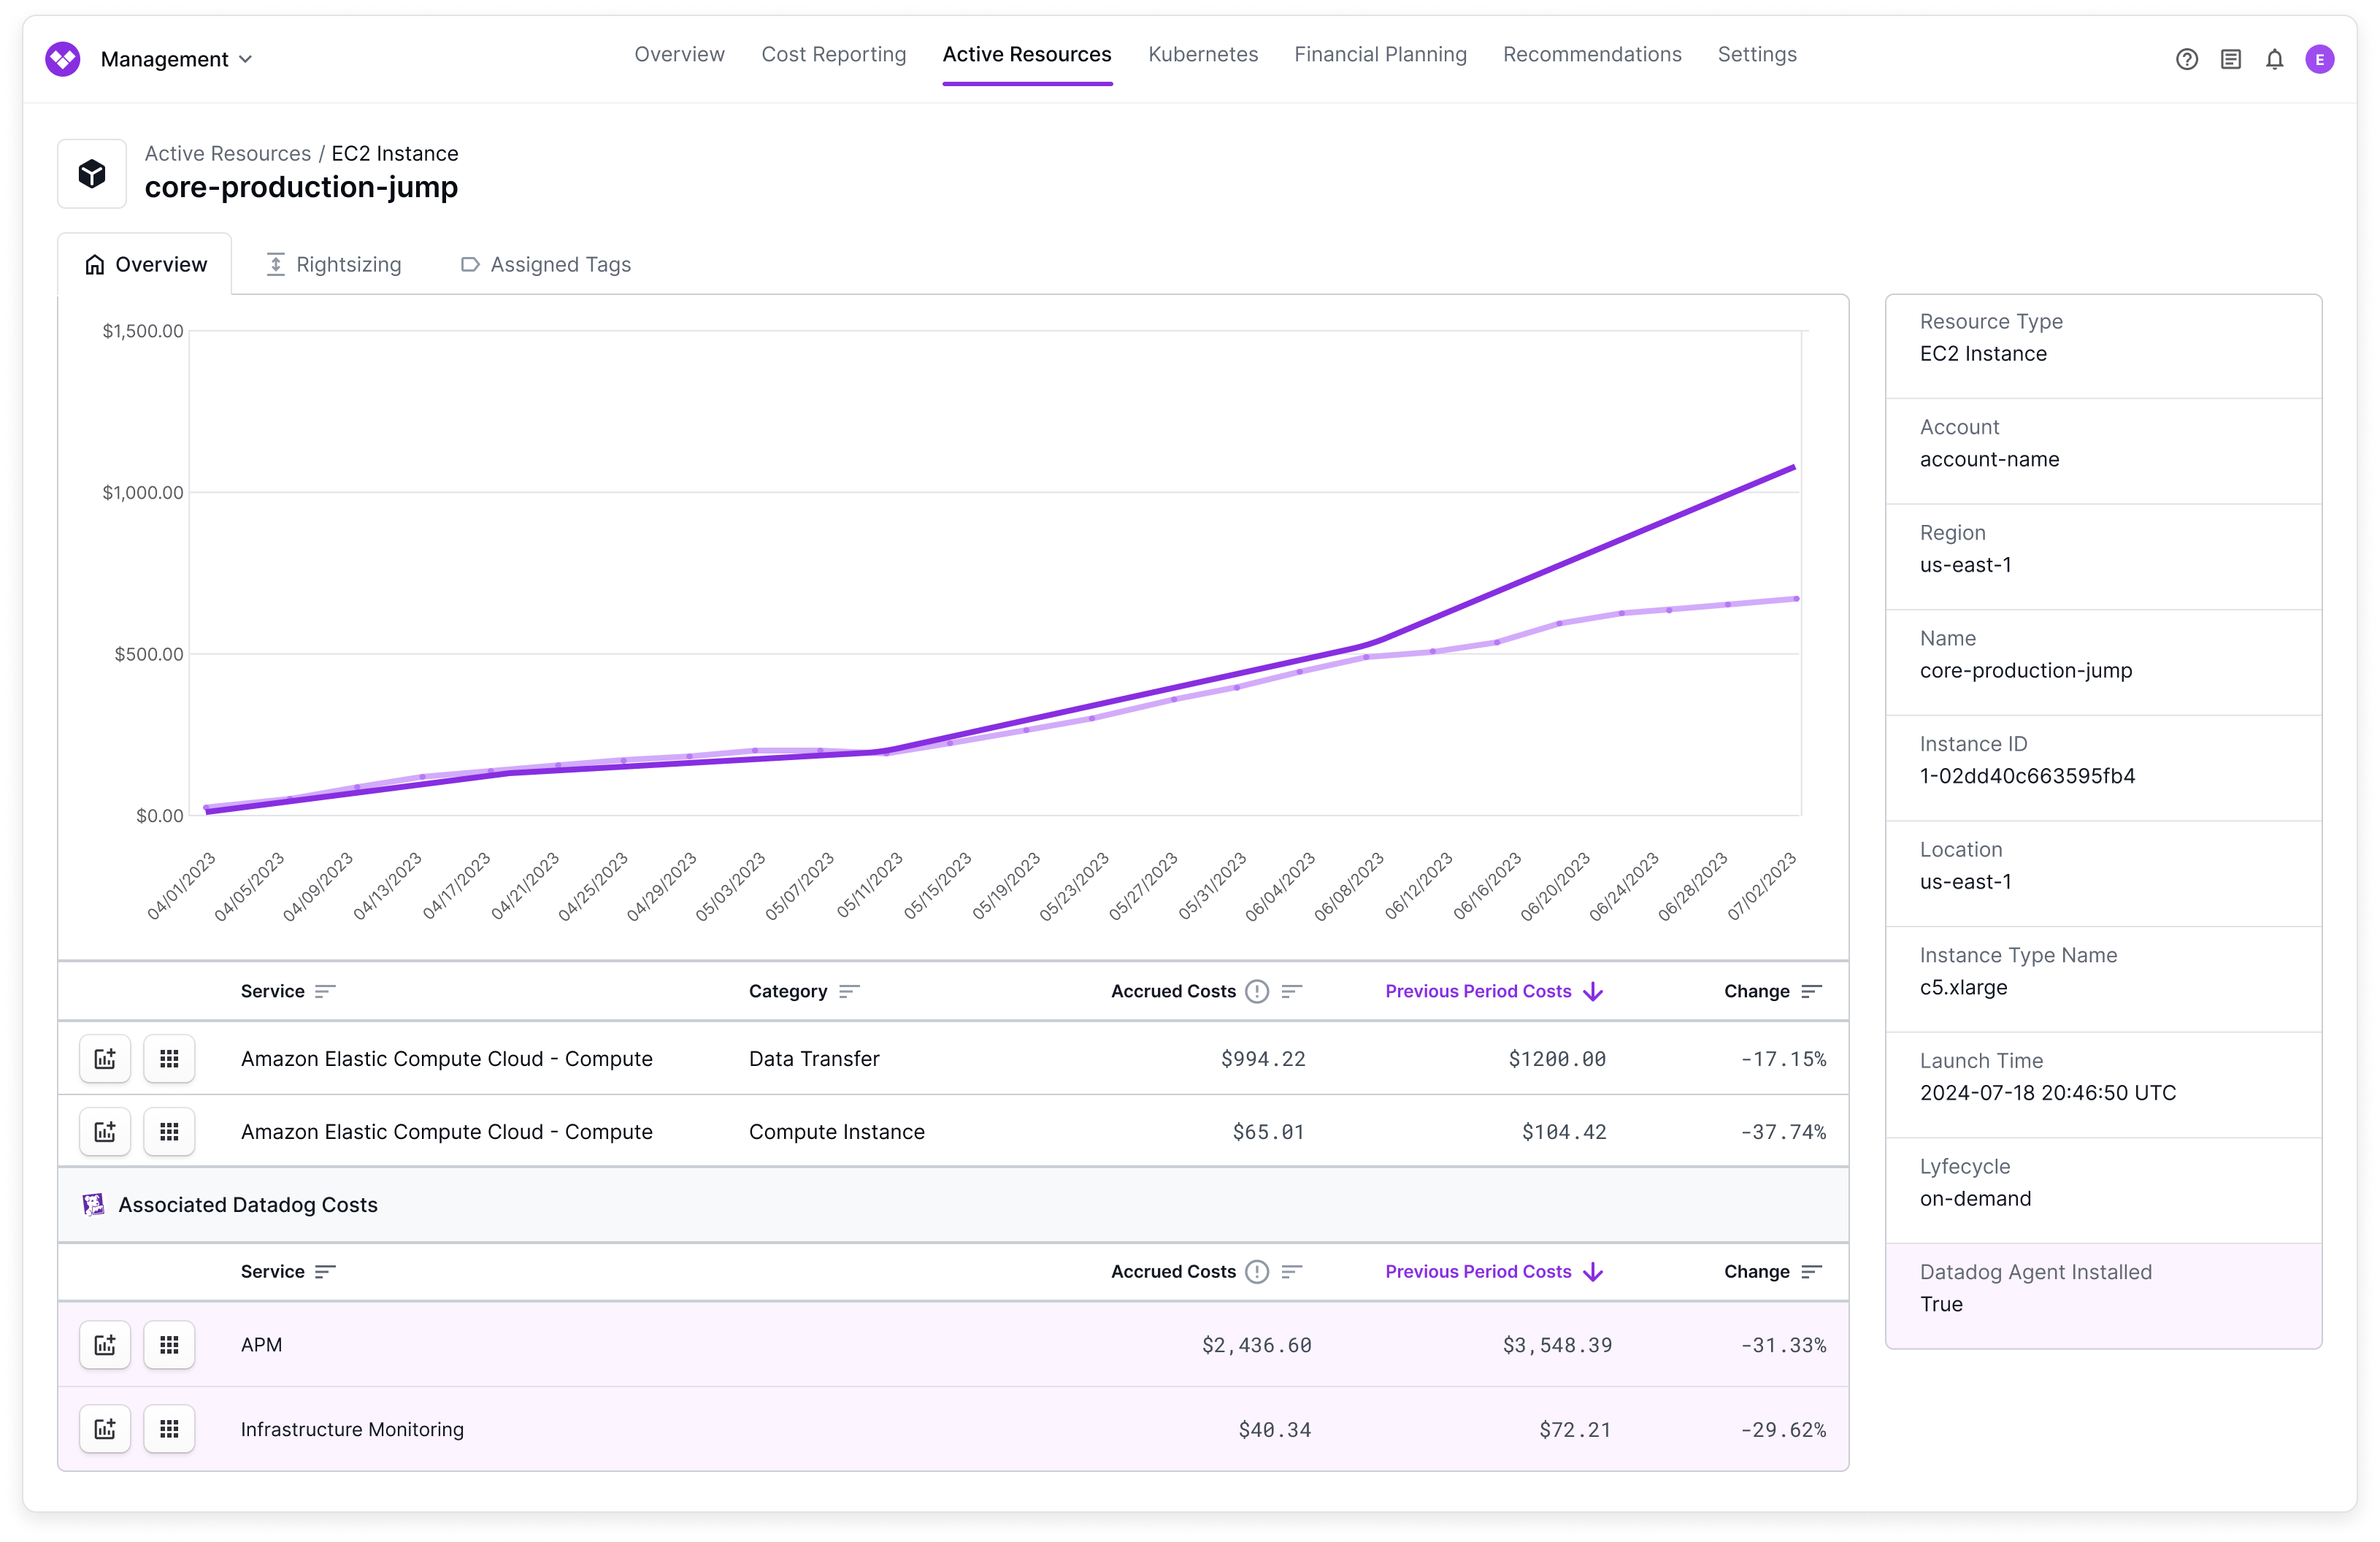
Task: Open grid icon for Compute Instance row
Action: click(169, 1131)
